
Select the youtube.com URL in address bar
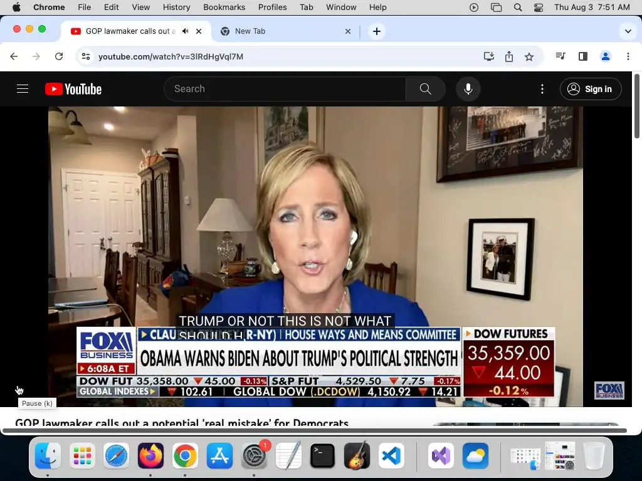(x=171, y=56)
